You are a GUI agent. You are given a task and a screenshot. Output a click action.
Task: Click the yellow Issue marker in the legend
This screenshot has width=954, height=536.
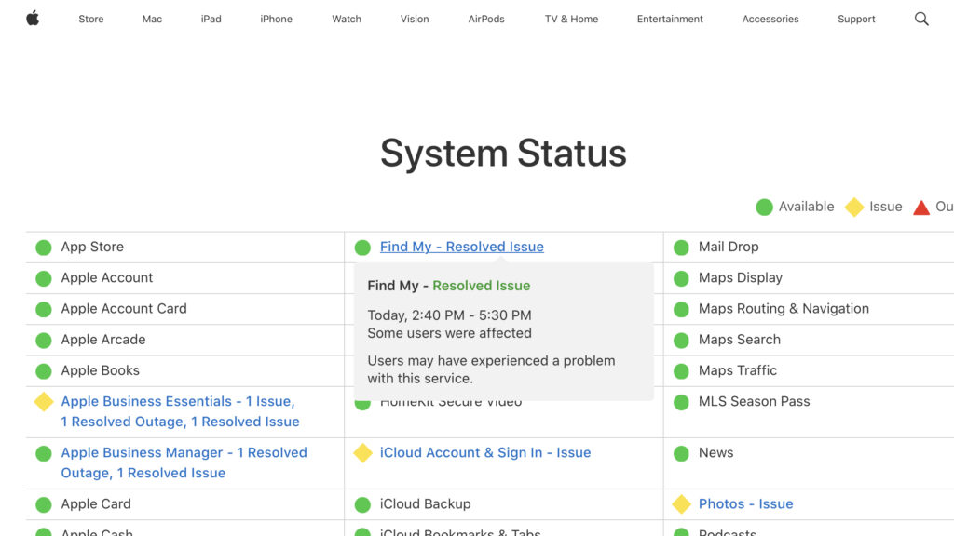(854, 206)
